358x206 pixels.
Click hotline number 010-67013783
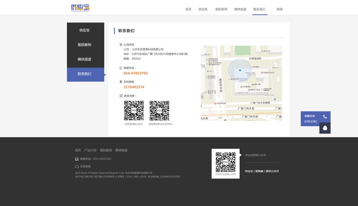(x=136, y=73)
